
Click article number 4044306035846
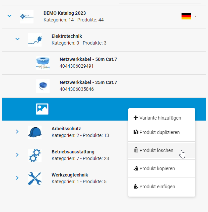pos(77,89)
